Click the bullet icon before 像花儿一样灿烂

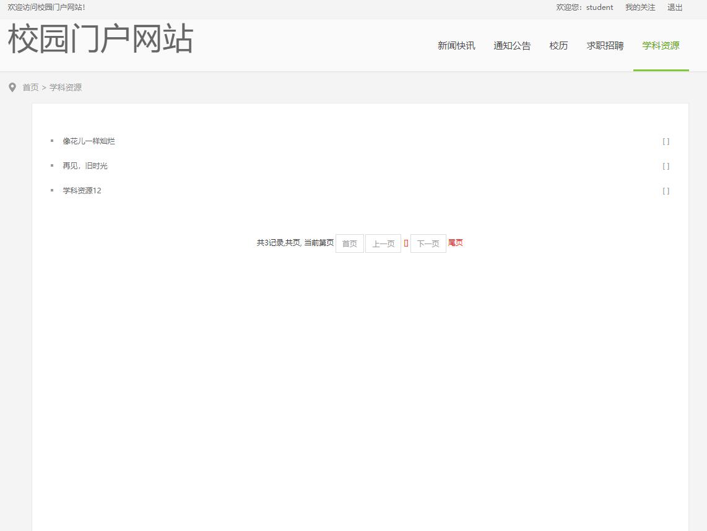click(x=52, y=141)
